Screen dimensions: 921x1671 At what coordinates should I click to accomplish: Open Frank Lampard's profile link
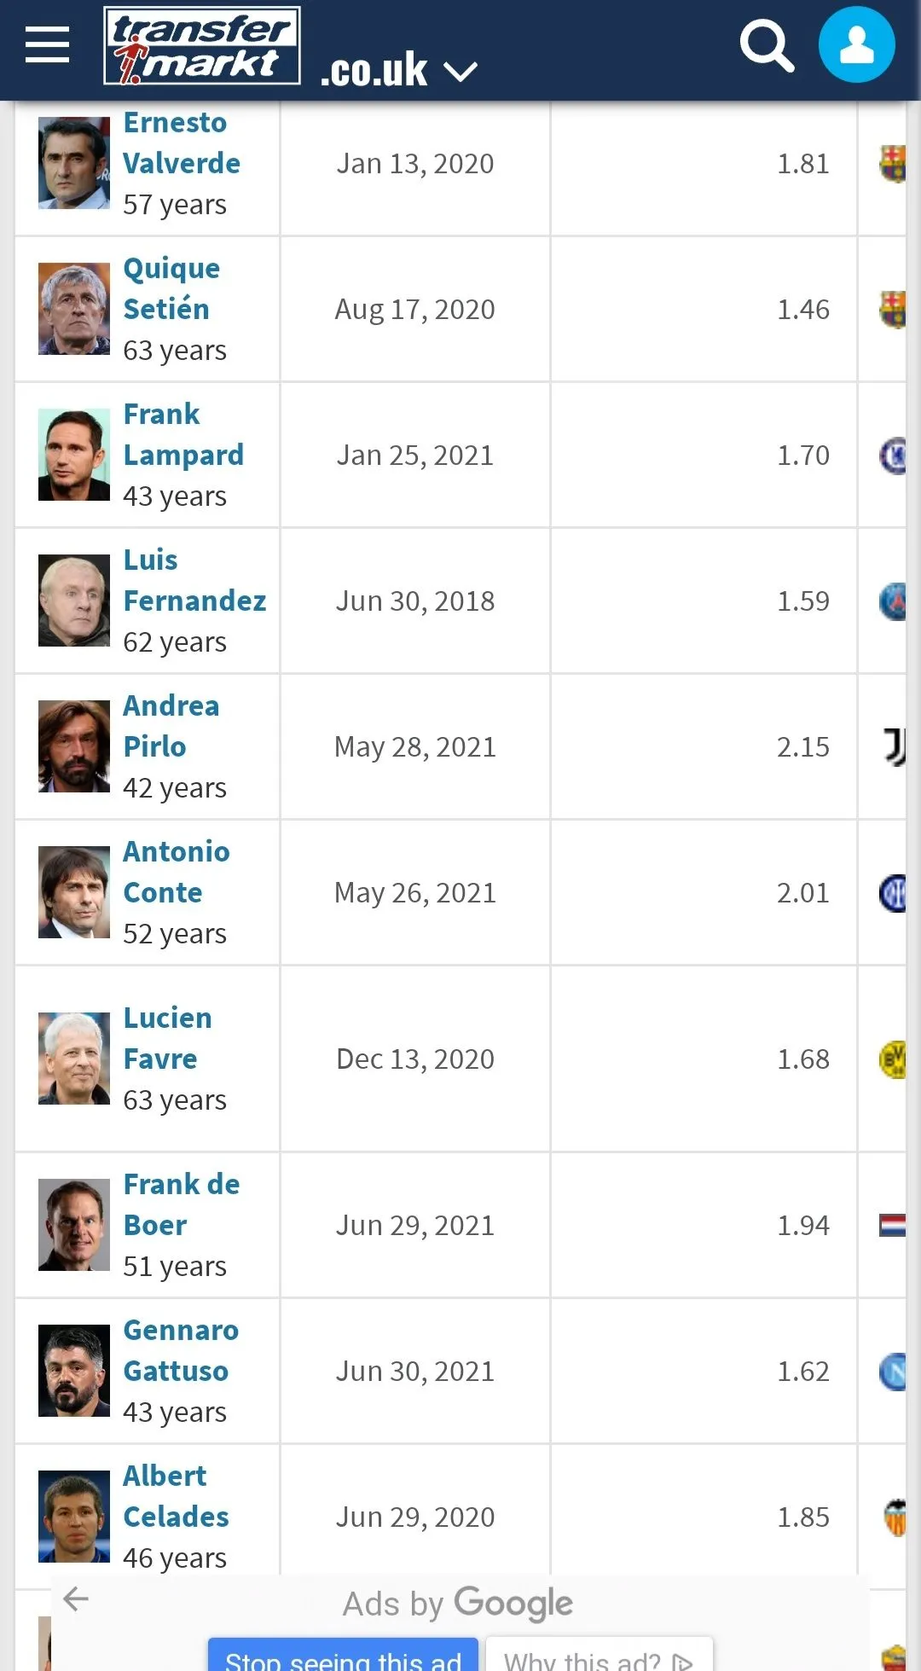[183, 434]
